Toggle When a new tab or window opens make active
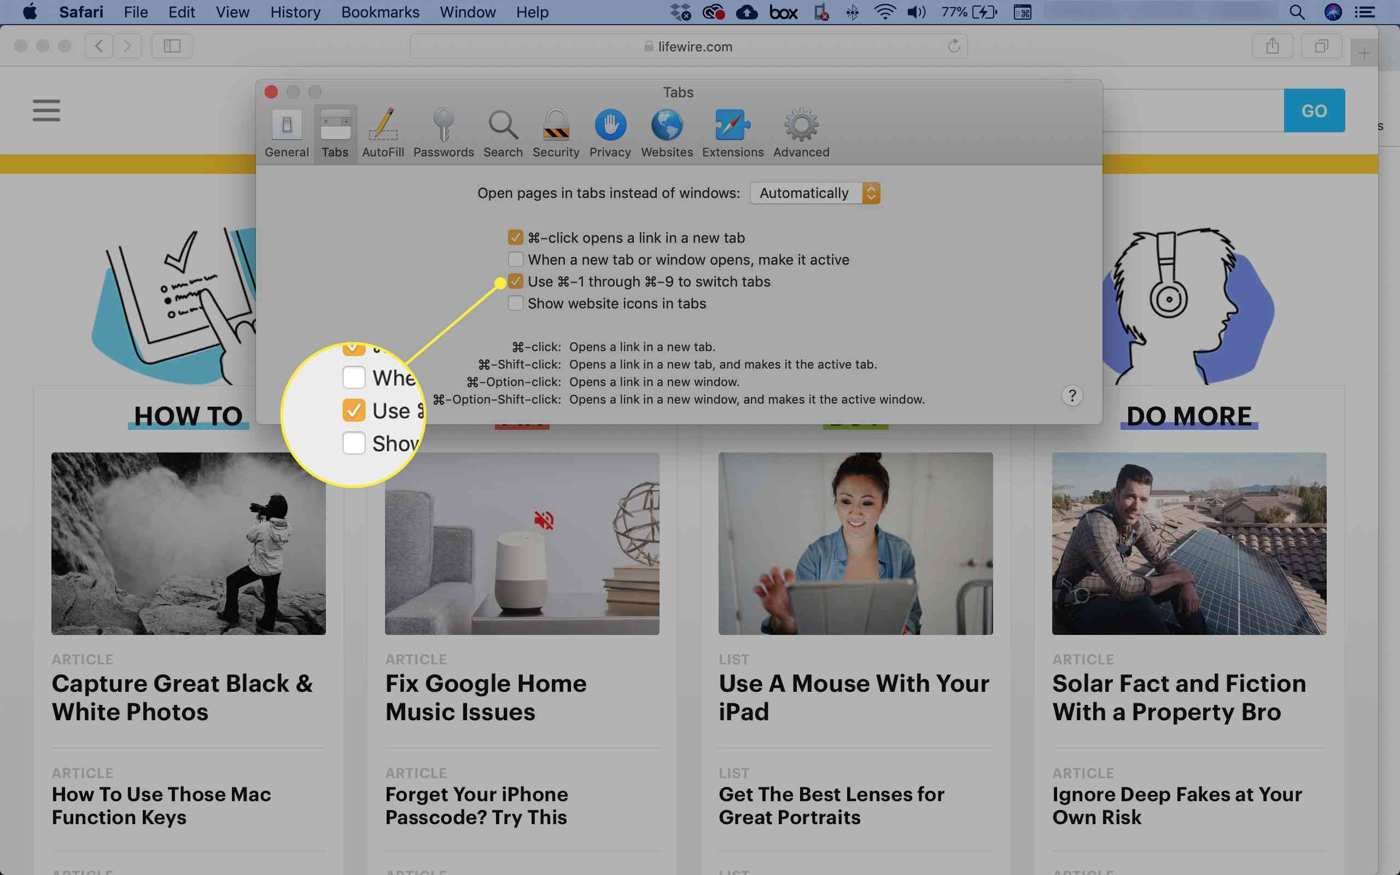Image resolution: width=1400 pixels, height=875 pixels. tap(514, 259)
